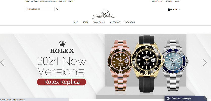Open the HOME menu item
Image resolution: width=211 pixels, height=101 pixels.
click(75, 22)
